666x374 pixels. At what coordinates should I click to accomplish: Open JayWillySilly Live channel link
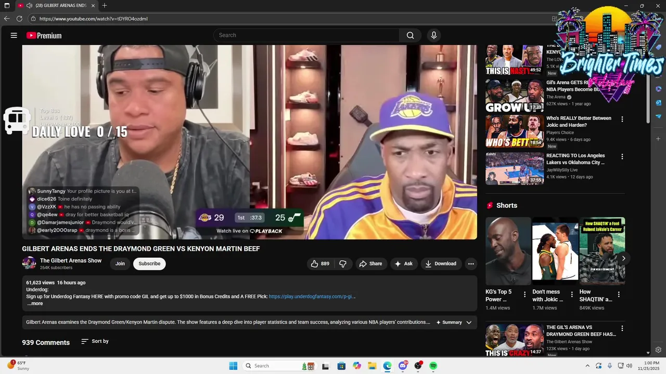562,170
